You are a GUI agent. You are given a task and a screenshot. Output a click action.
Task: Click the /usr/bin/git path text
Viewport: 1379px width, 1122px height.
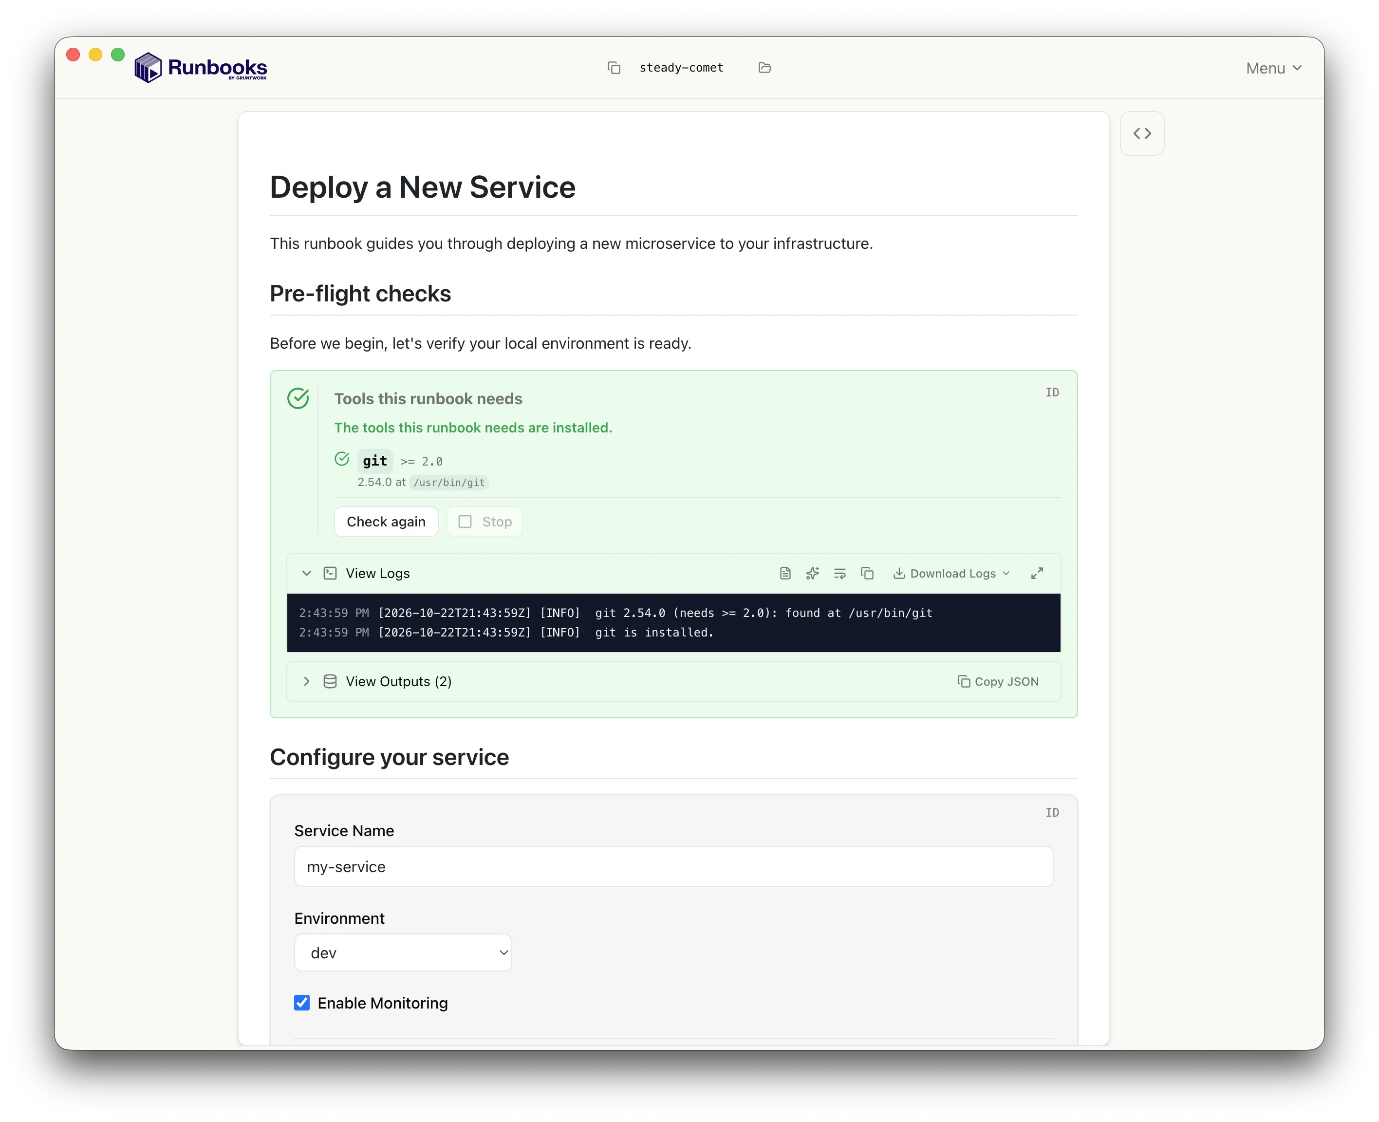point(449,483)
